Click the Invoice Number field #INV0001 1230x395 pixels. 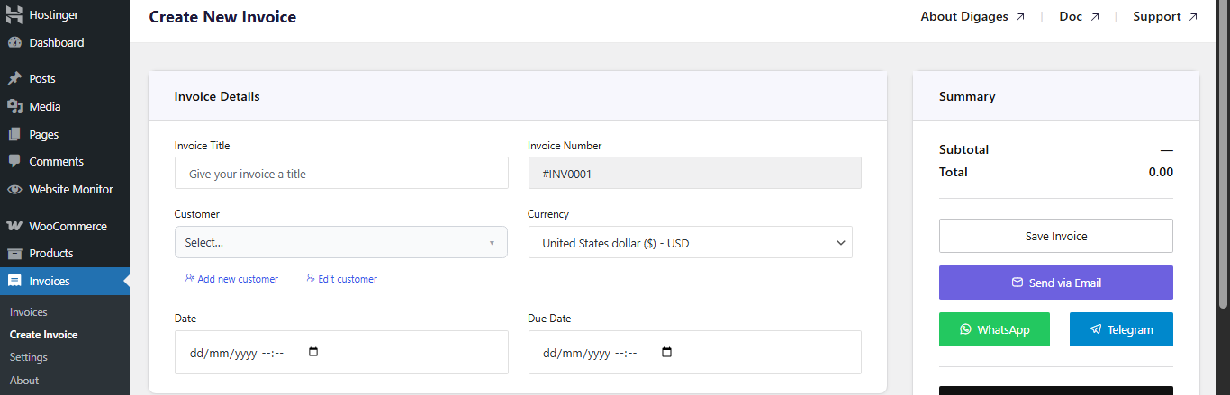[695, 174]
